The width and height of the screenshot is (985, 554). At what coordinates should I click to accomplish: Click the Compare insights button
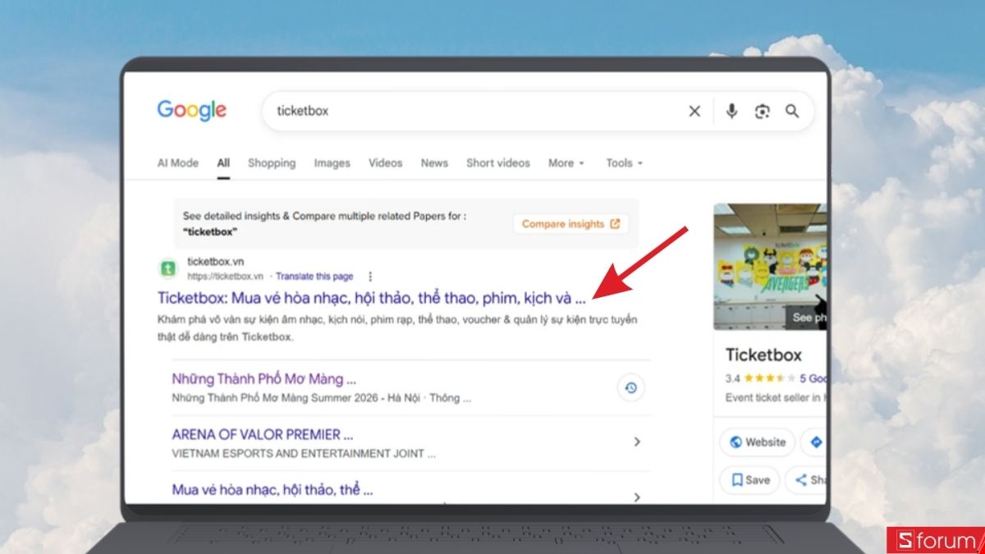pyautogui.click(x=570, y=224)
